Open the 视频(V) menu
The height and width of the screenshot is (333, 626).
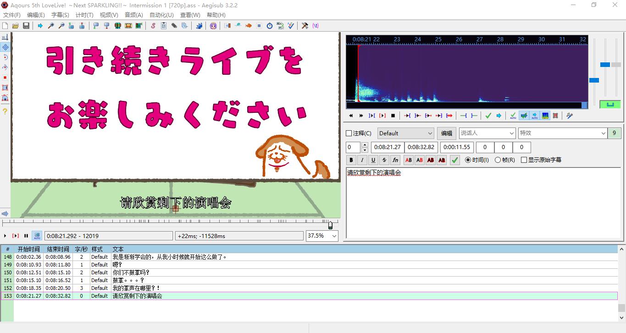[109, 15]
